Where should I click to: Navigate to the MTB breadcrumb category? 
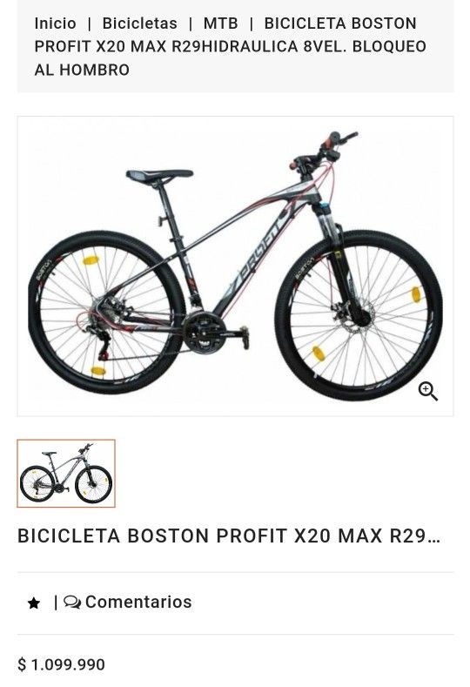[x=221, y=24]
